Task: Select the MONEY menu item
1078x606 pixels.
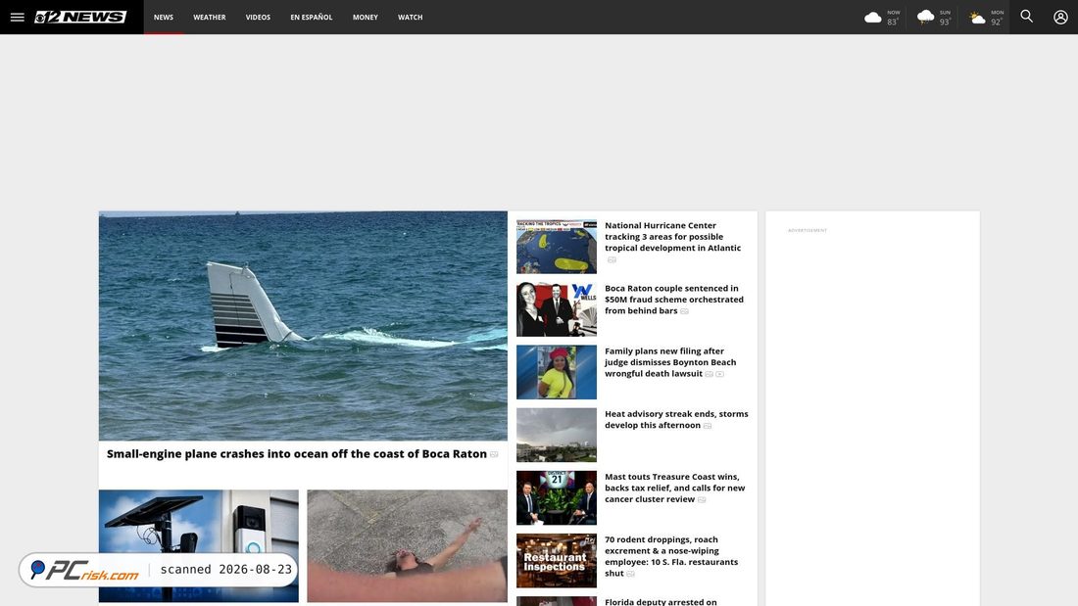Action: coord(366,18)
